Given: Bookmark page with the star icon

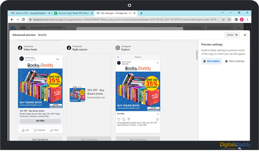Looking at the screenshot, I should click(x=229, y=19).
